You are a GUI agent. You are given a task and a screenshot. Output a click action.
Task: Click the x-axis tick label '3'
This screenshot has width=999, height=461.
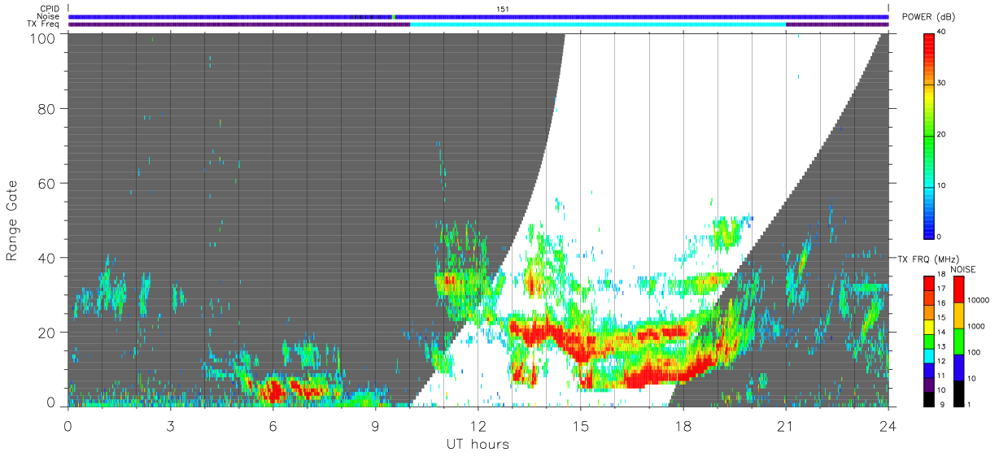(x=170, y=426)
